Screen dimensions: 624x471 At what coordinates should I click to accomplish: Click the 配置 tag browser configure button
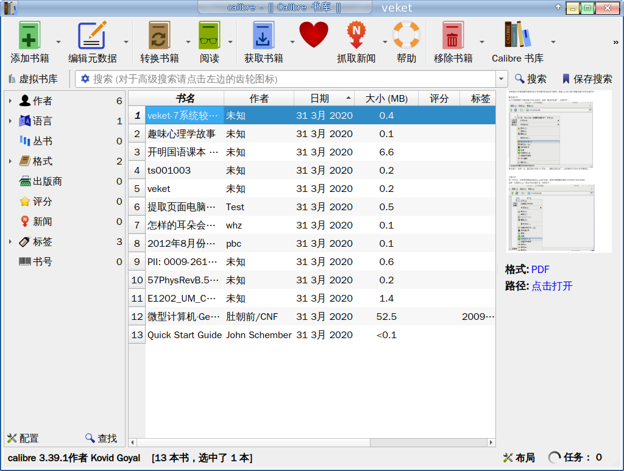(23, 438)
